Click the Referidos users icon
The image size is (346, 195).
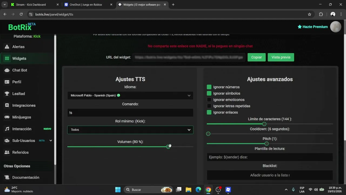click(7, 152)
